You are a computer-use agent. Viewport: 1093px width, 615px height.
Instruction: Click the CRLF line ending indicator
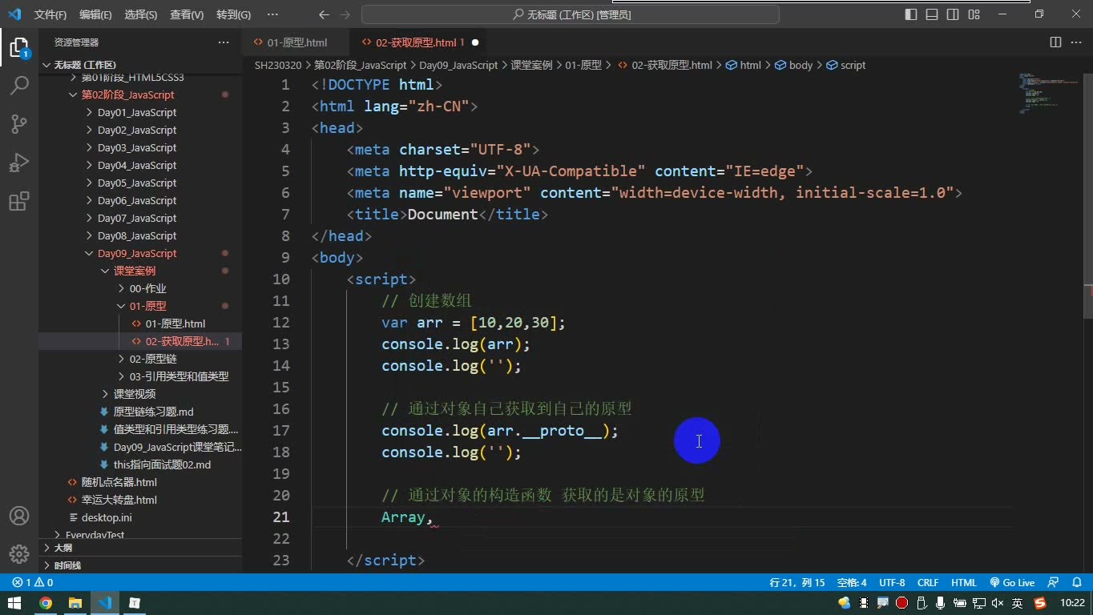click(x=928, y=583)
